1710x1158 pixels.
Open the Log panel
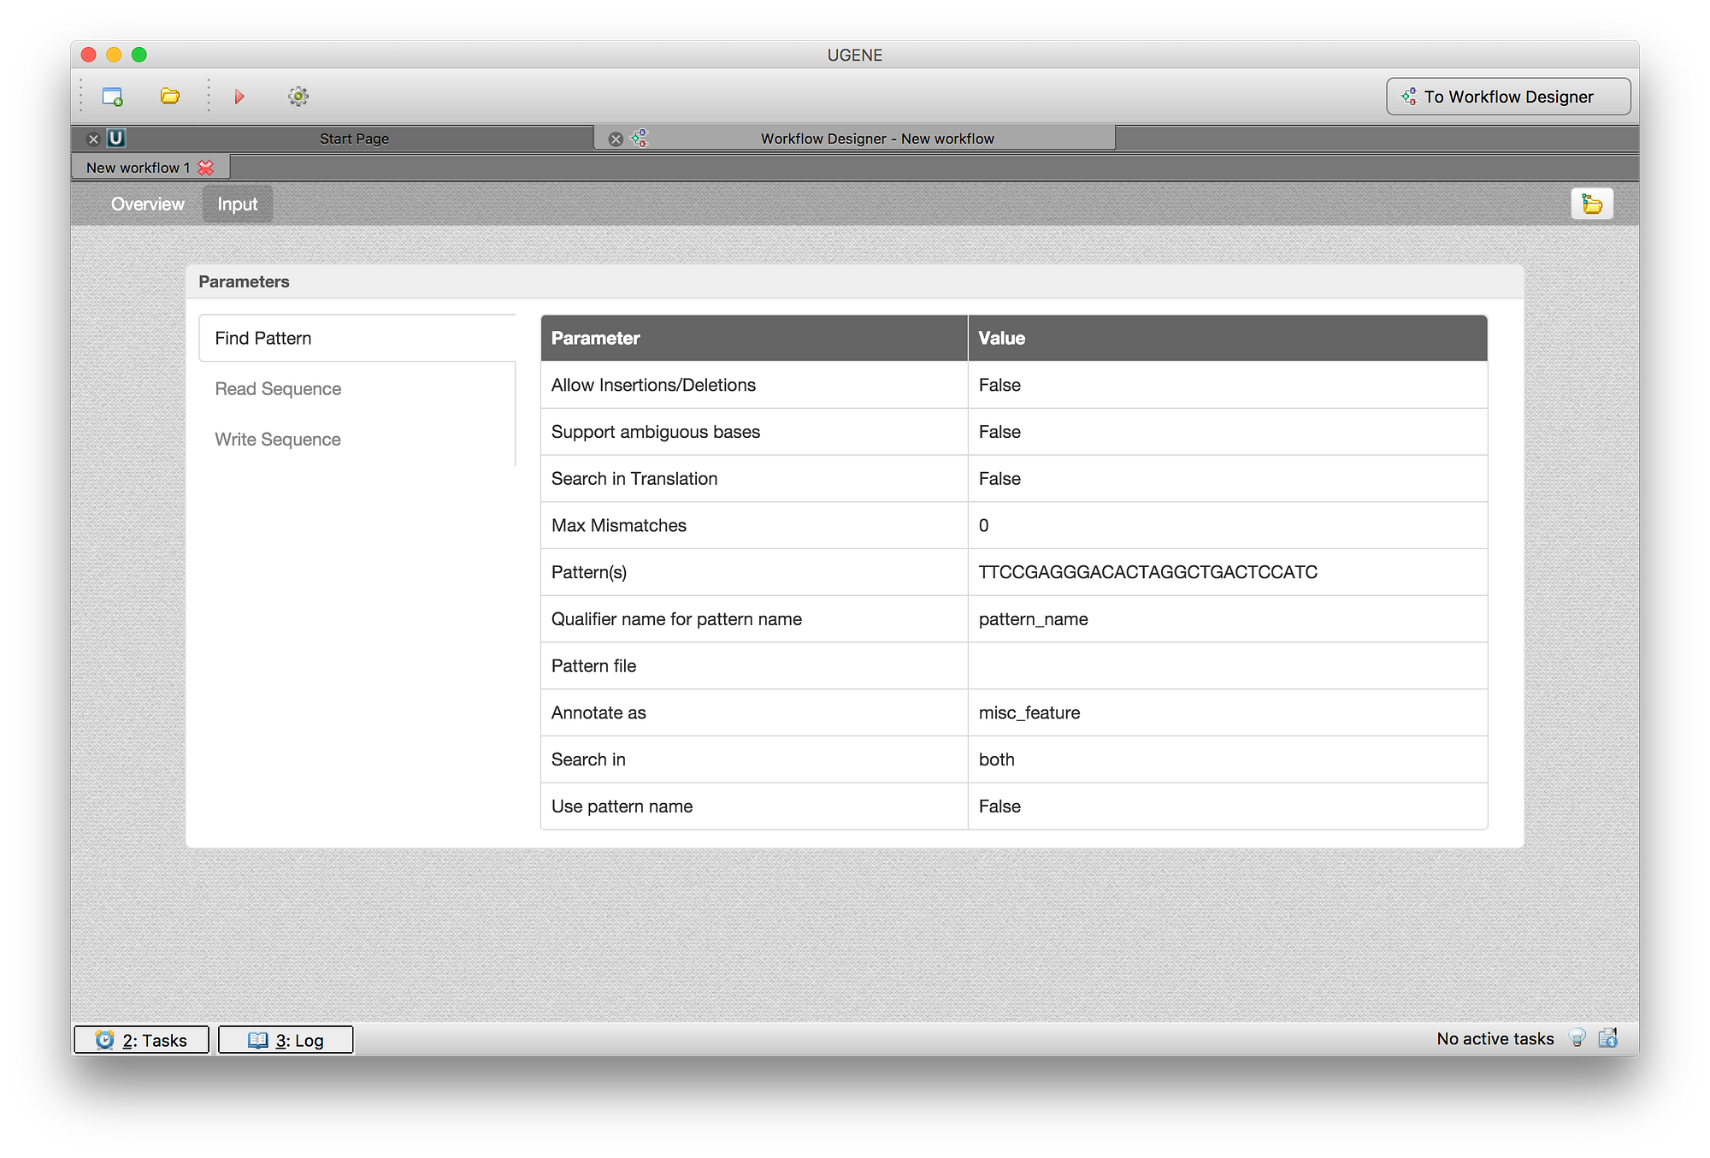tap(286, 1040)
